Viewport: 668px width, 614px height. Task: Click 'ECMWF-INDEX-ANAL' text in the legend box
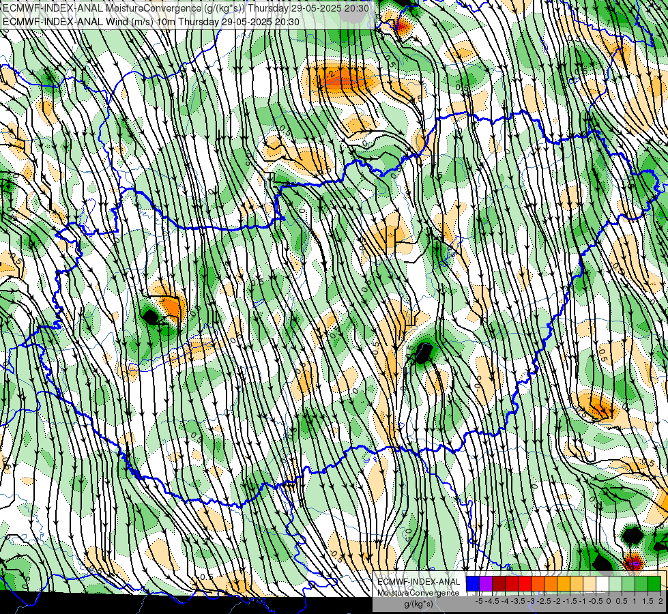(x=419, y=582)
